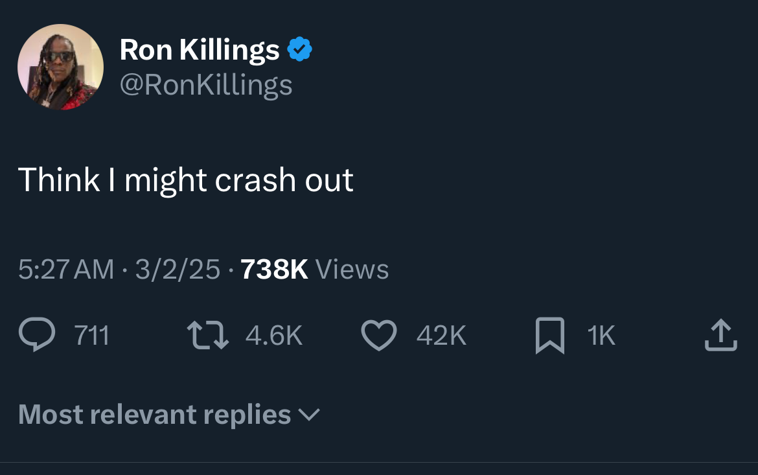Open the @RonKillings handle link
This screenshot has width=758, height=475.
click(x=206, y=85)
